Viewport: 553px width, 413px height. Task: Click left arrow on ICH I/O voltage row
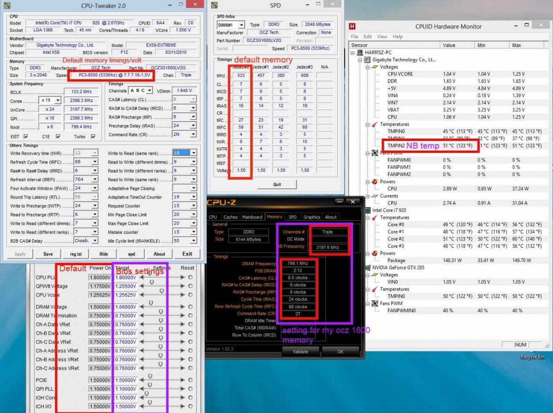(x=141, y=407)
